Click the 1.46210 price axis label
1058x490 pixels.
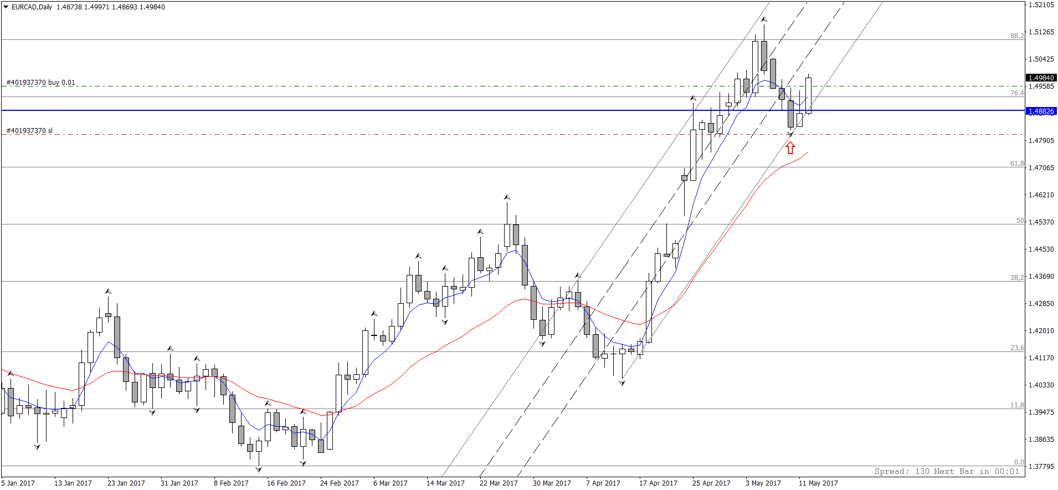1041,195
